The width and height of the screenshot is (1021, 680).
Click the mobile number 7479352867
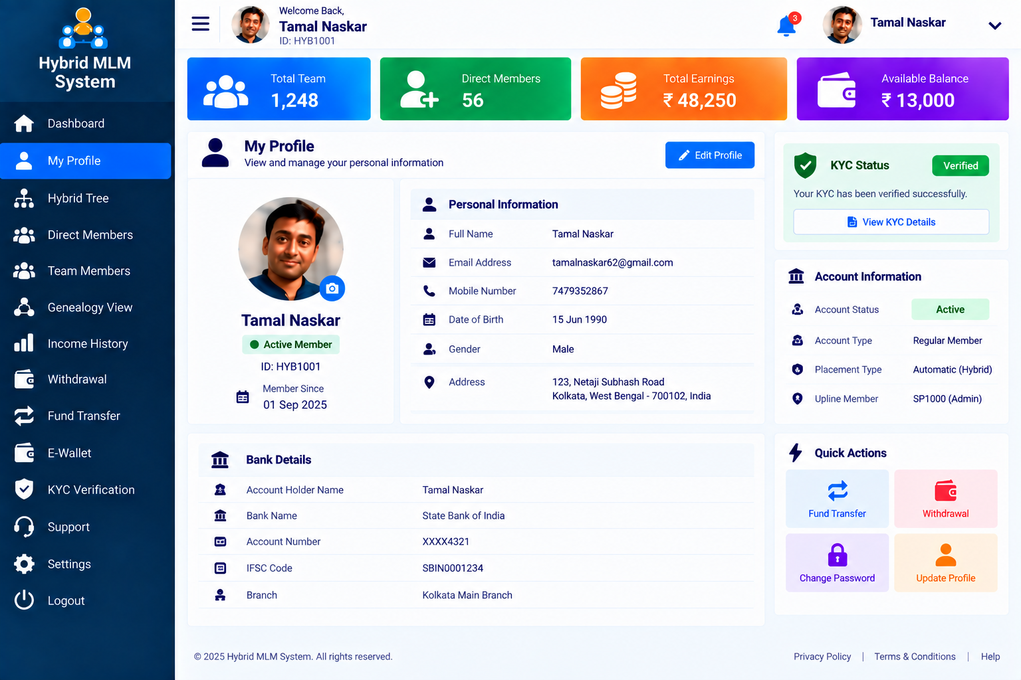[580, 291]
